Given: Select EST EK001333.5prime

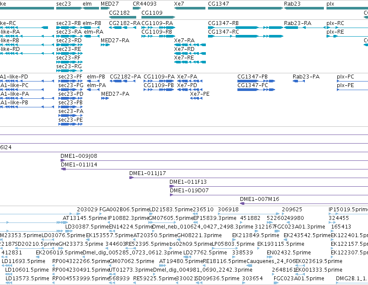Looking at the screenshot, I should [319, 270].
